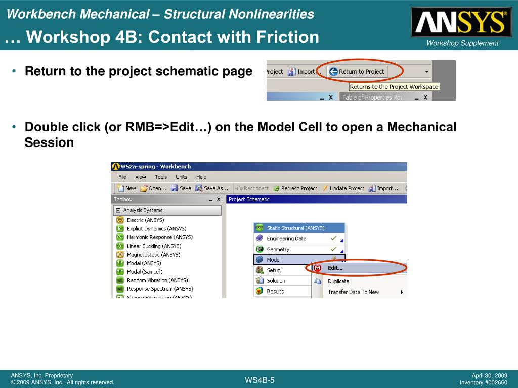Collapse the Analysis Systems group
The width and height of the screenshot is (518, 388).
[118, 210]
